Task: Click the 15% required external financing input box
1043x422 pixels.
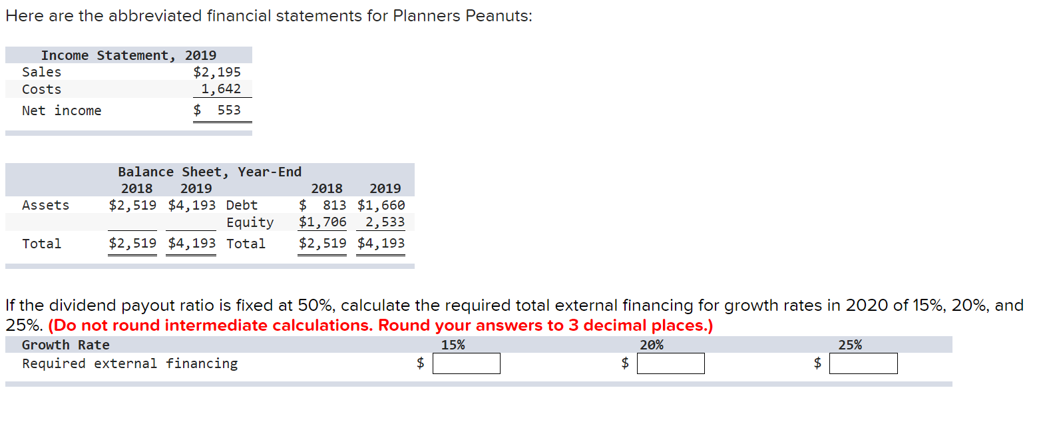Action: (466, 363)
